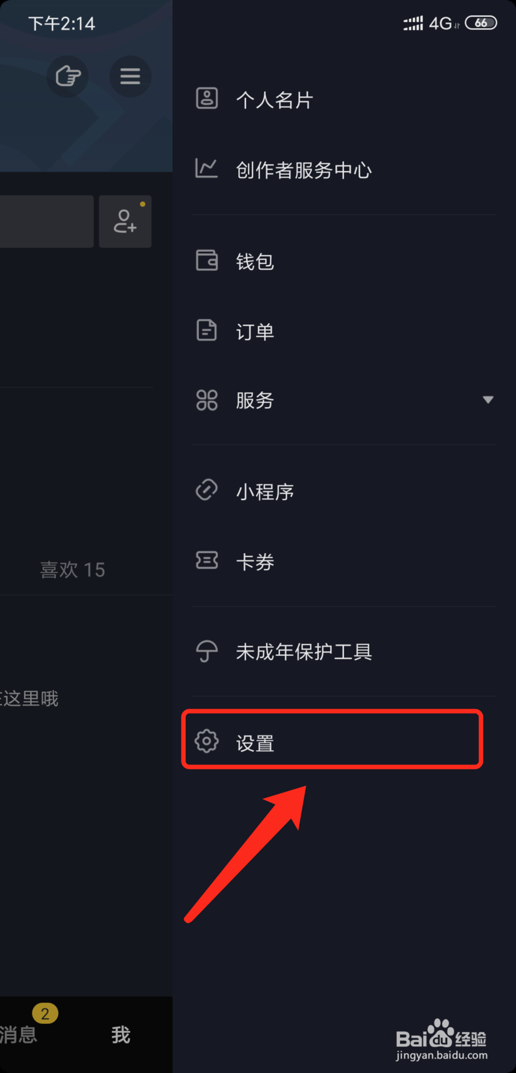Tap the add friend icon
Viewport: 516px width, 1073px height.
(125, 221)
